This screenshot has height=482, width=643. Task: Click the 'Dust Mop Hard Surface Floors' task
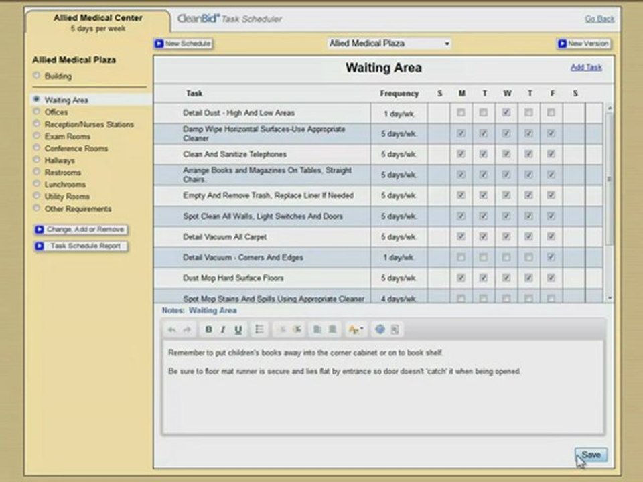(x=233, y=278)
